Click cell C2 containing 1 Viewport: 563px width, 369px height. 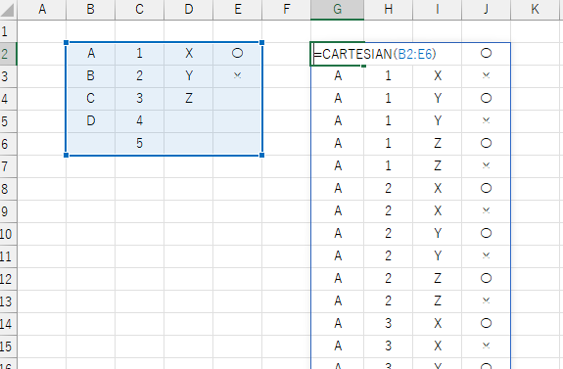pos(140,54)
